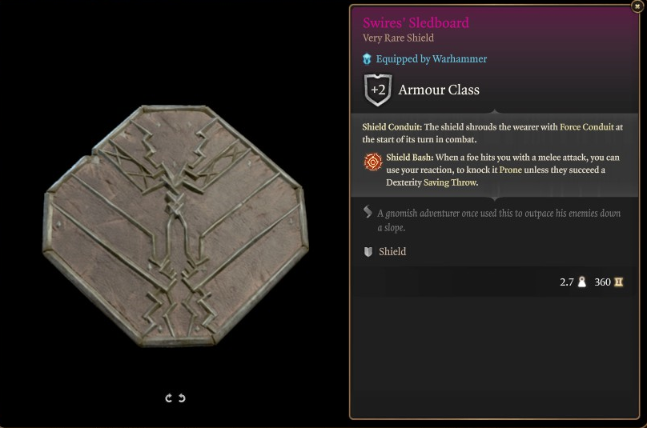The width and height of the screenshot is (647, 428).
Task: Rotate shield model counter-clockwise
Action: [x=182, y=398]
